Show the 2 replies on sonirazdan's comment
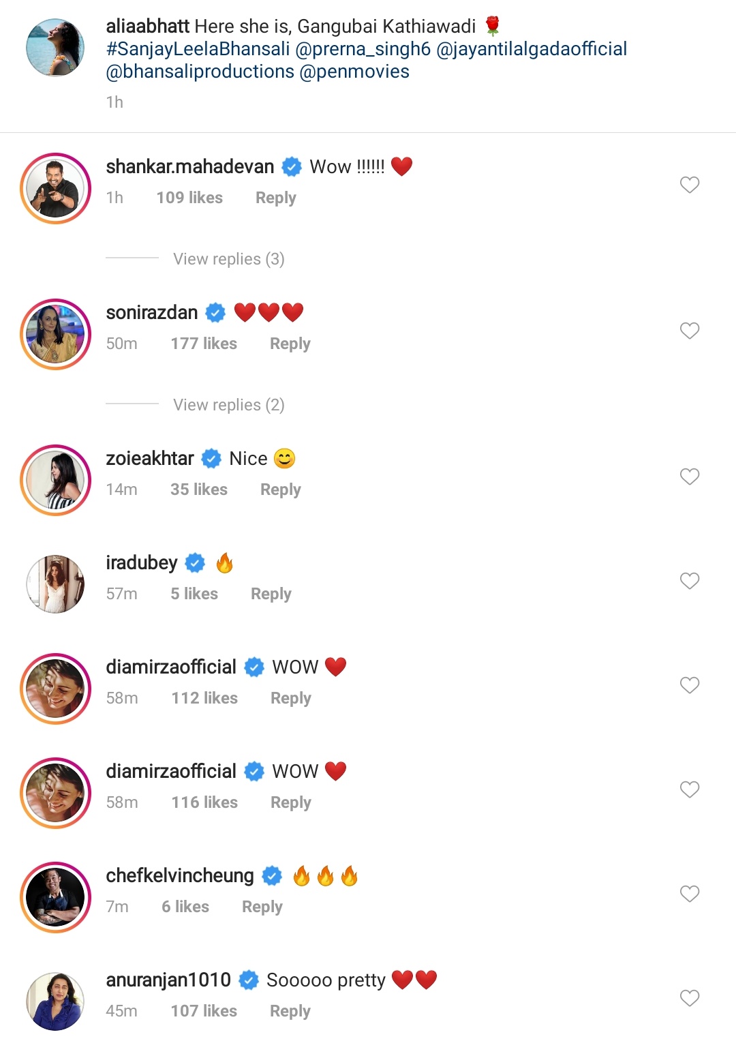The image size is (736, 1056). [x=228, y=405]
